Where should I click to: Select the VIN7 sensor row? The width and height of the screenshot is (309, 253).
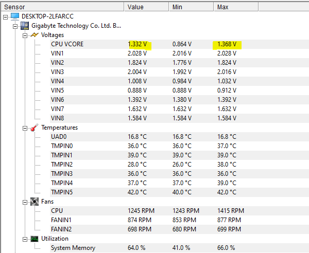pyautogui.click(x=179, y=109)
